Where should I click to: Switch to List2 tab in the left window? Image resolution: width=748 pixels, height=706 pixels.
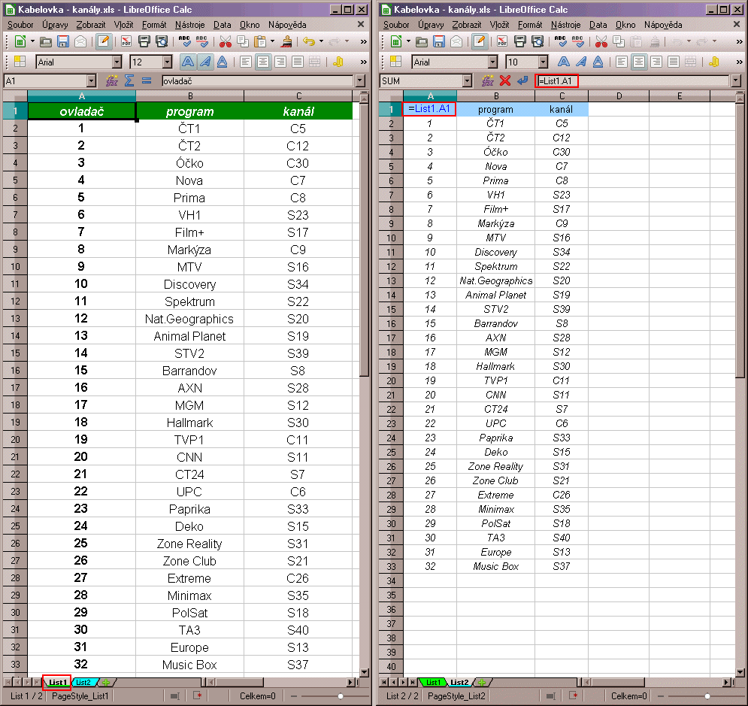[x=83, y=683]
